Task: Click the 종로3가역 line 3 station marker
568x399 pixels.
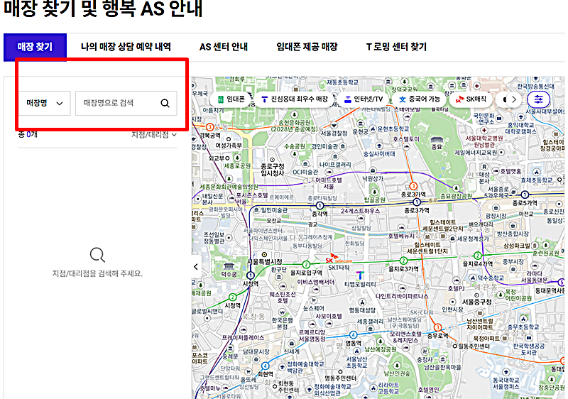Action: (413, 186)
